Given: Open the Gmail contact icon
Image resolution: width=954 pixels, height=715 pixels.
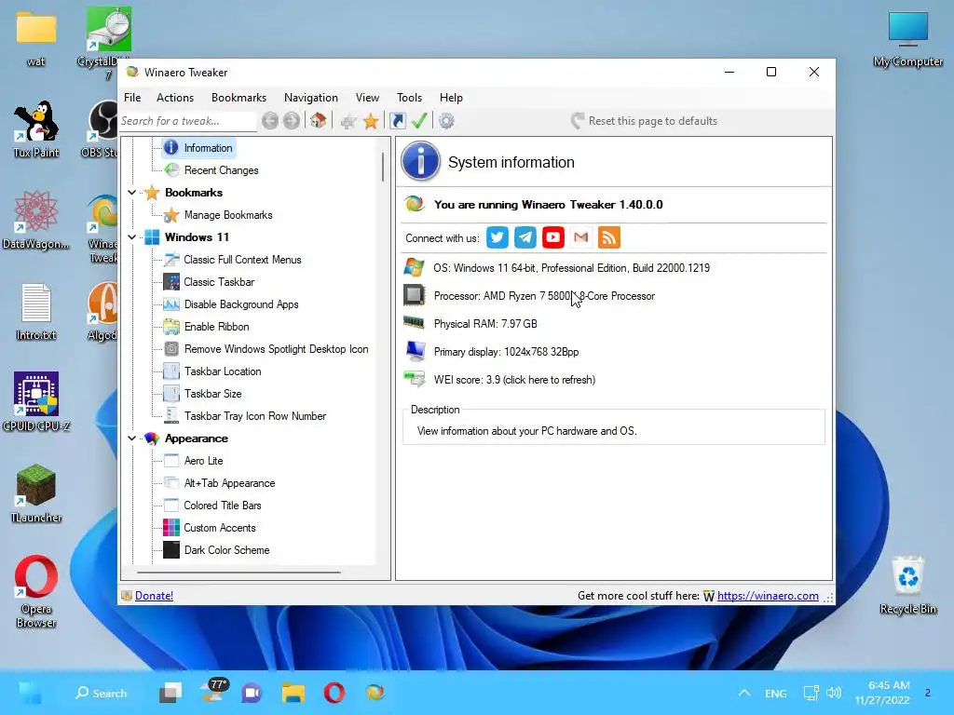Looking at the screenshot, I should (x=581, y=237).
